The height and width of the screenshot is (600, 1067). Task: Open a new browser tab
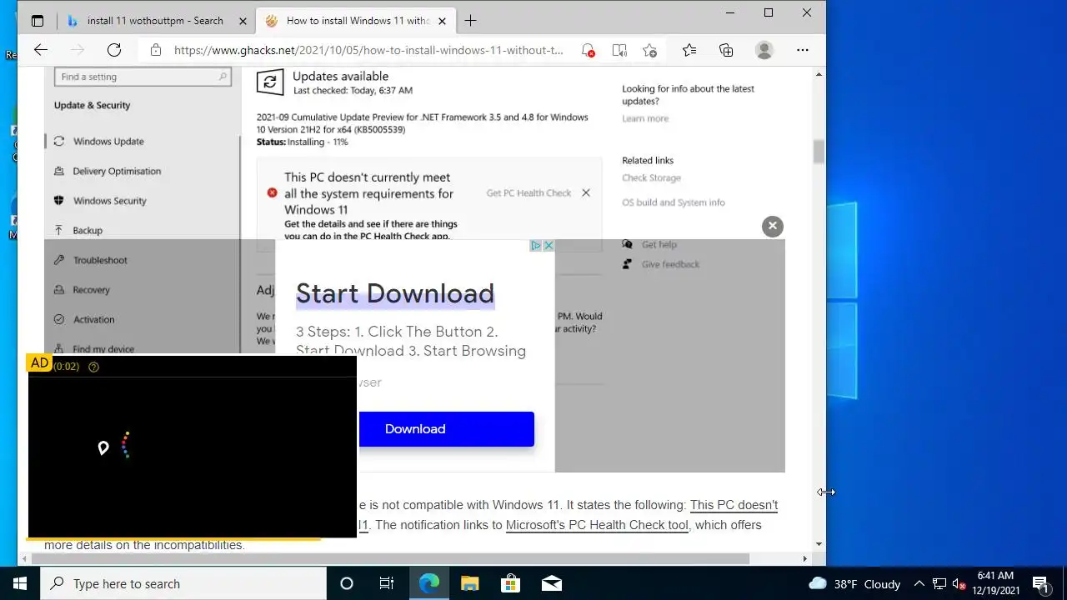pos(470,21)
